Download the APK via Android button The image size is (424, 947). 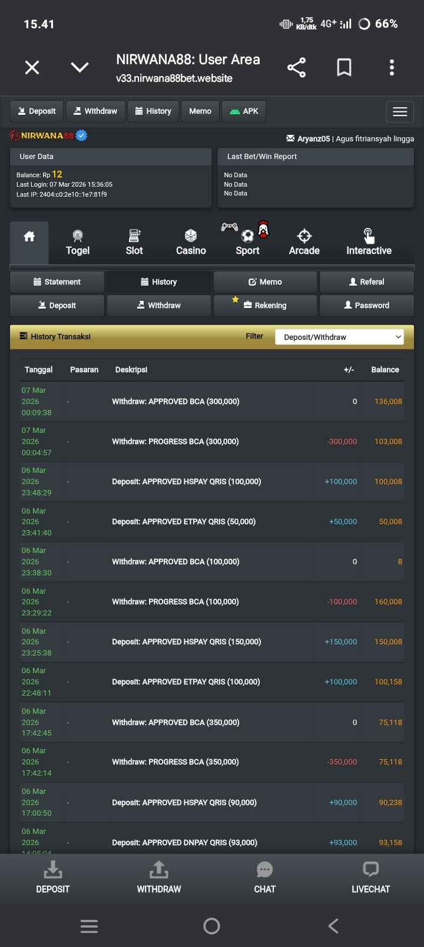pyautogui.click(x=244, y=111)
